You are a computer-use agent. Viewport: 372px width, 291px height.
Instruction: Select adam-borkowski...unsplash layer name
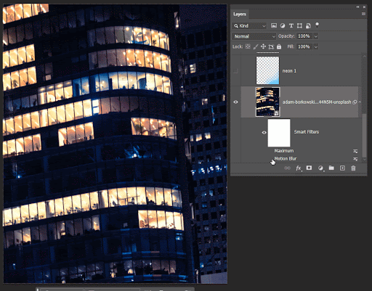317,102
